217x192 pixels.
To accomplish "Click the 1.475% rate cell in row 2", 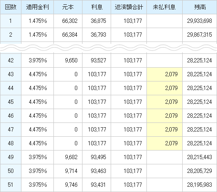I will tap(38, 35).
